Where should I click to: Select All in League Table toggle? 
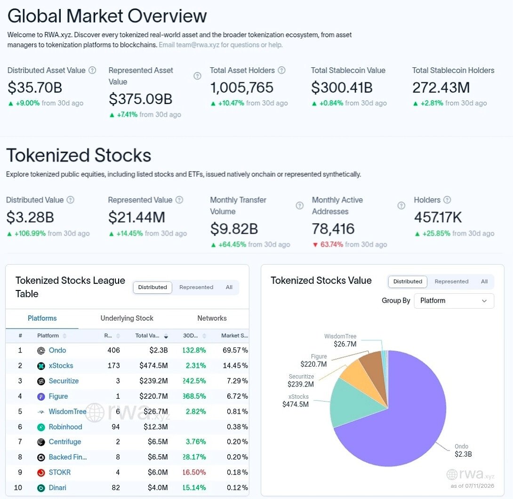click(x=229, y=287)
